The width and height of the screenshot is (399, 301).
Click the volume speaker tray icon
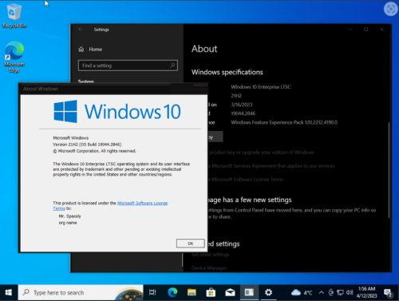(350, 292)
